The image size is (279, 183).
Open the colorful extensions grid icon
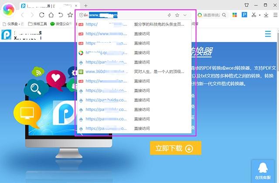235,15
